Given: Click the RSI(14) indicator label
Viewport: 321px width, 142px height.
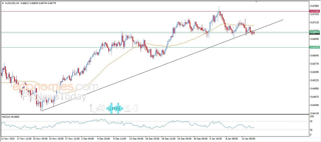Looking at the screenshot, I should click(x=14, y=117).
